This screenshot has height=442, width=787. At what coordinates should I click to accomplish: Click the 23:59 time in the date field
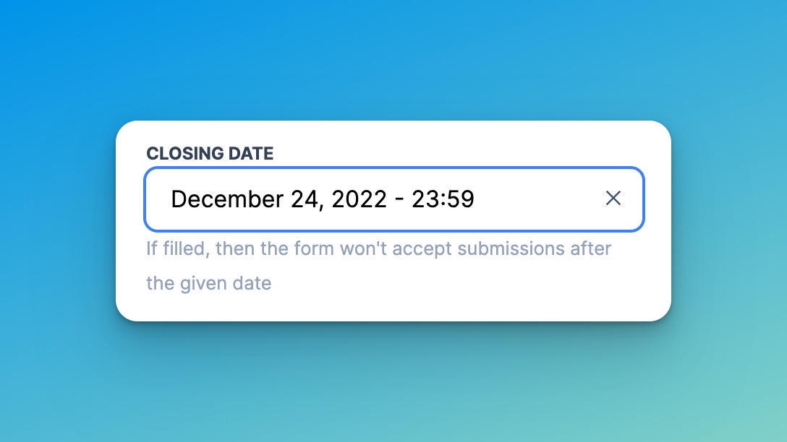(443, 199)
